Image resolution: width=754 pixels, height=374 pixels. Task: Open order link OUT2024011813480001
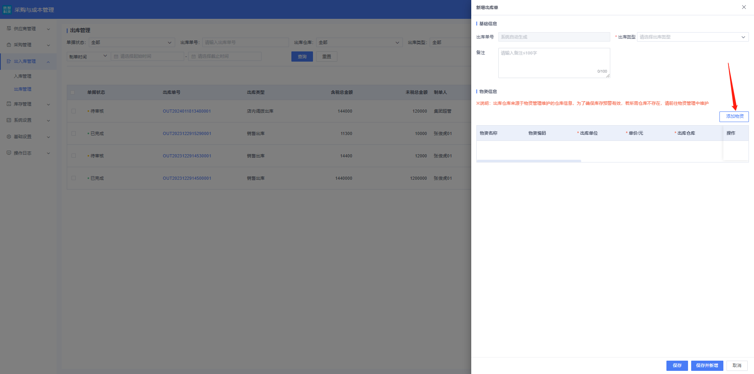click(x=187, y=111)
